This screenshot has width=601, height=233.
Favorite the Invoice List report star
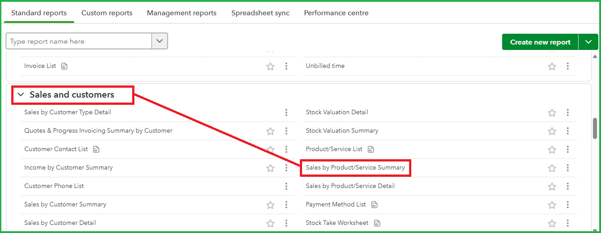coord(270,67)
